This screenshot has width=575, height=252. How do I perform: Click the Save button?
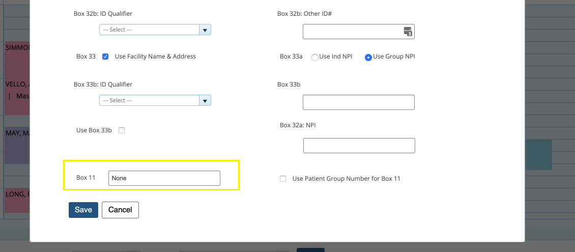pos(83,210)
